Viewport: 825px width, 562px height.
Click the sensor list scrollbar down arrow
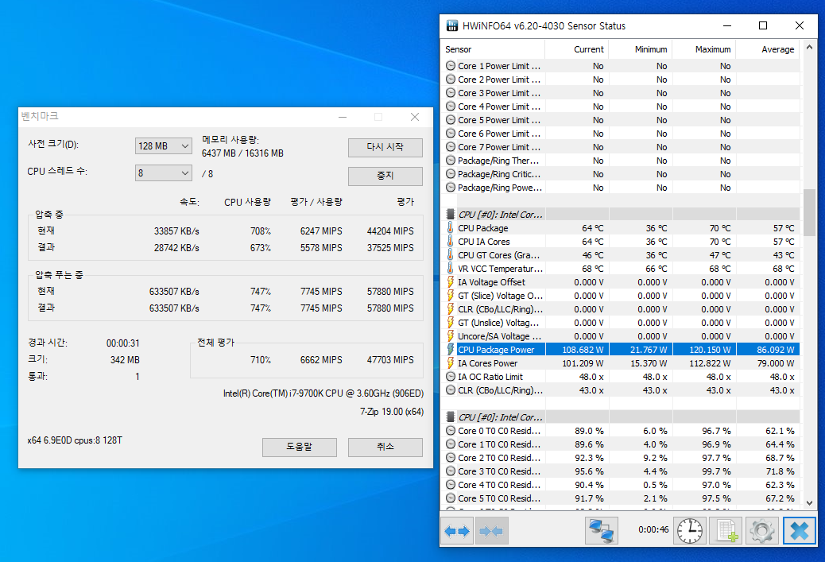coord(809,502)
